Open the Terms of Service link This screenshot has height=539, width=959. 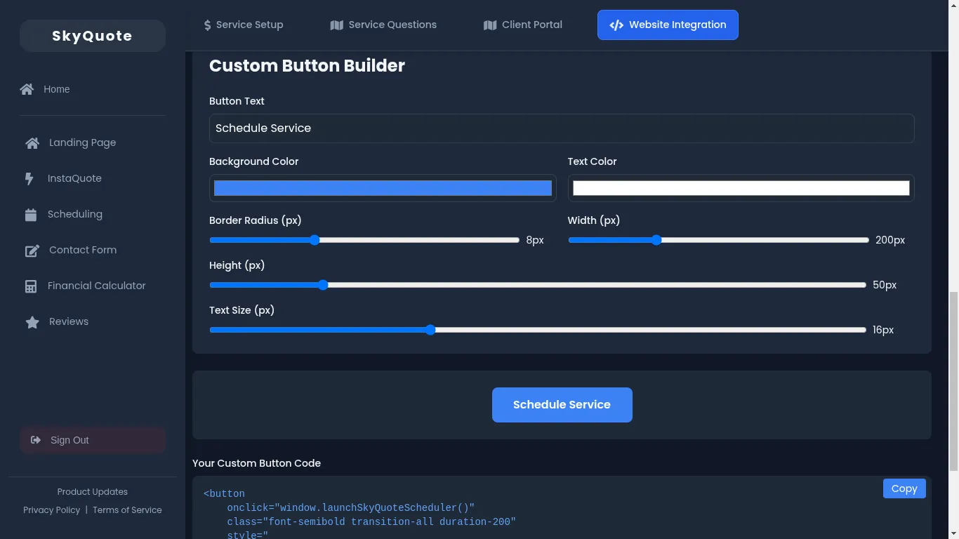pyautogui.click(x=127, y=510)
